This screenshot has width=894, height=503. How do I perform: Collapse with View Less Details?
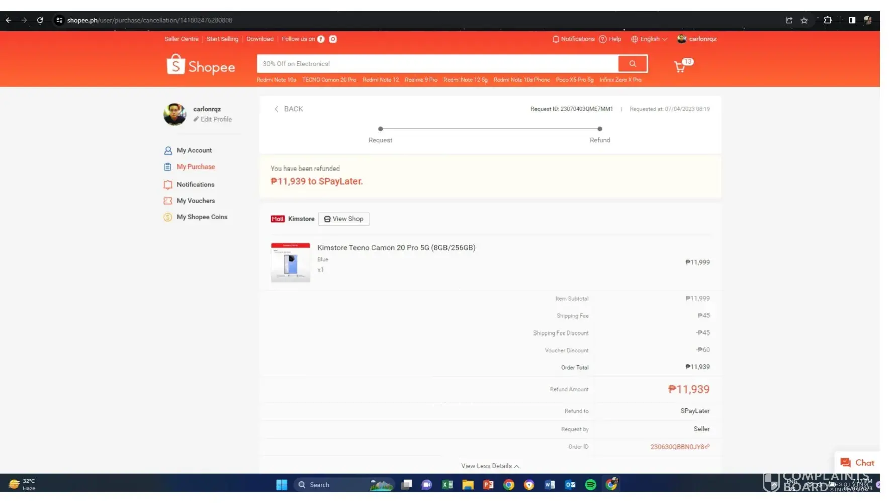point(490,466)
